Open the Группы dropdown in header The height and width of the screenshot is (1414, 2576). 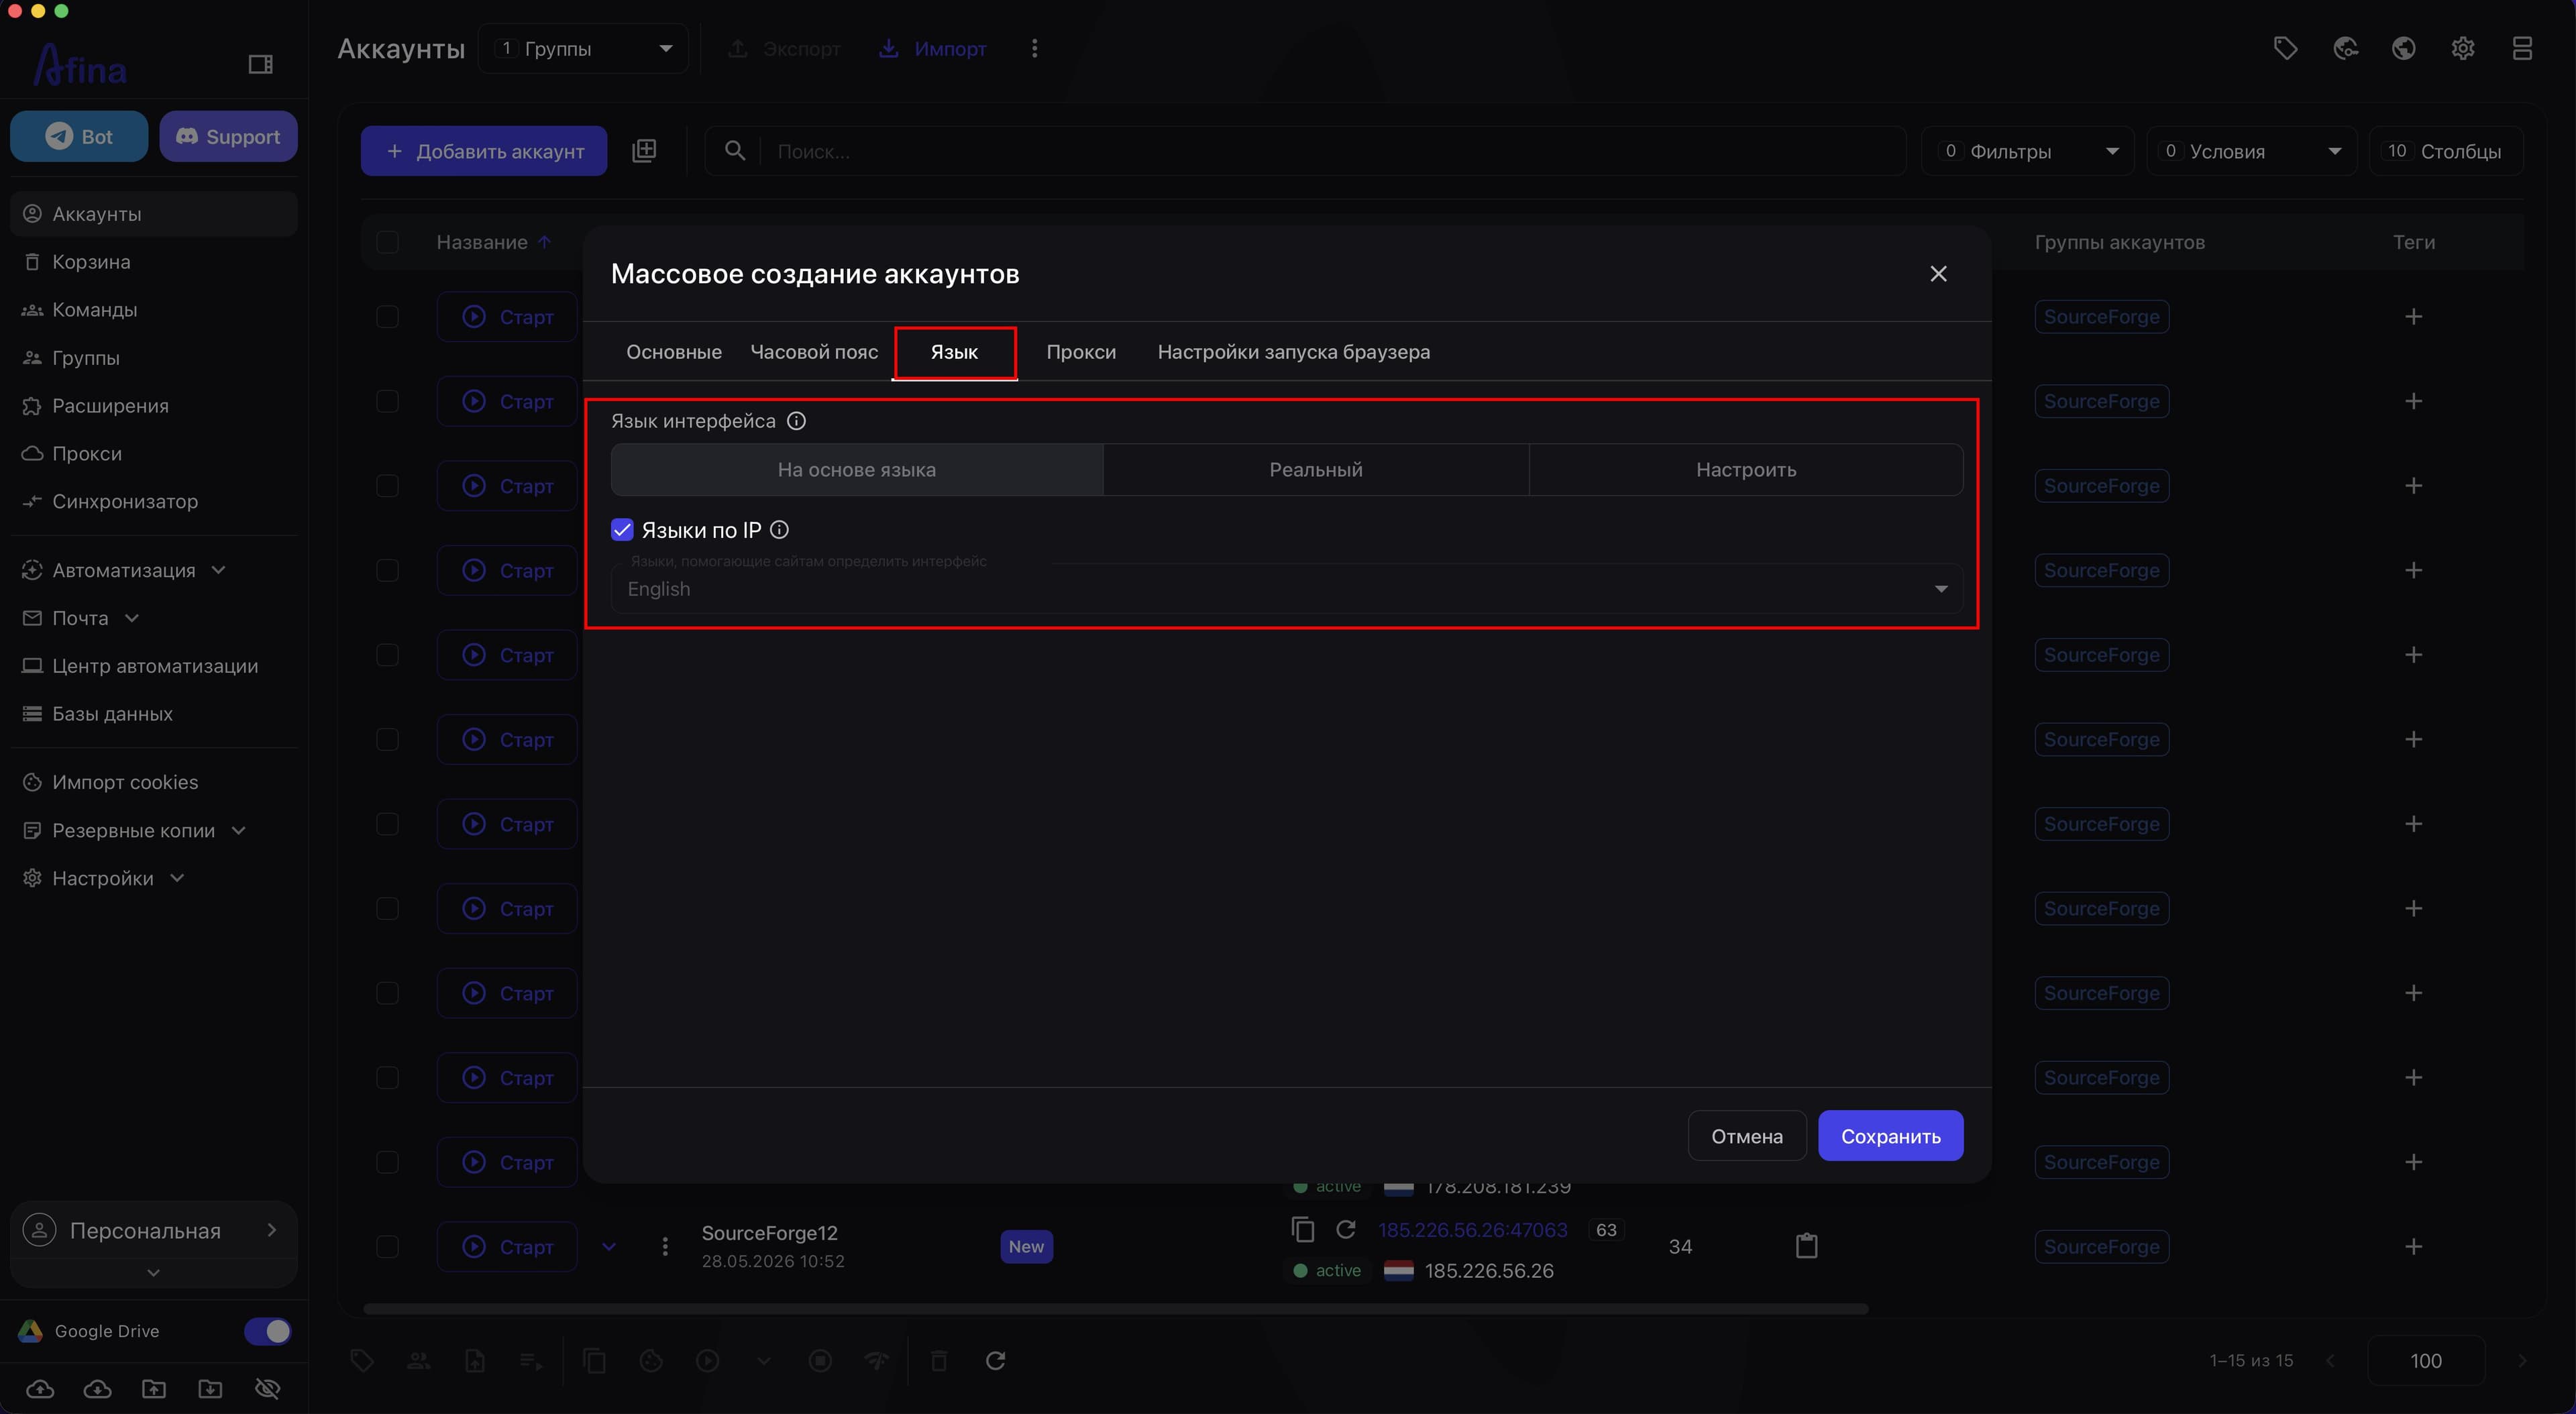coord(583,48)
